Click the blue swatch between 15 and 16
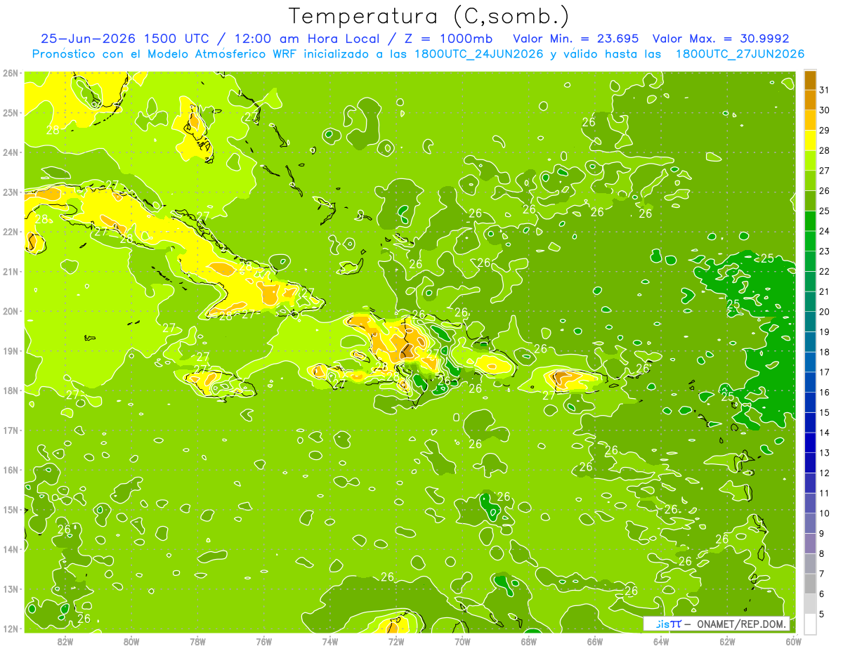 (810, 402)
